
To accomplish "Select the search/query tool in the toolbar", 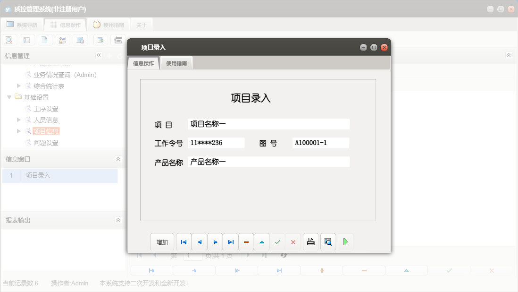I will 9,40.
